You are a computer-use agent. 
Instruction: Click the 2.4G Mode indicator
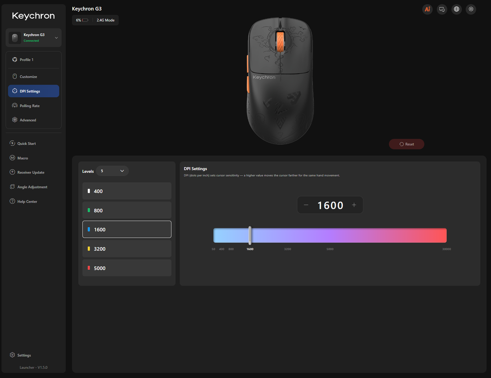tap(105, 20)
